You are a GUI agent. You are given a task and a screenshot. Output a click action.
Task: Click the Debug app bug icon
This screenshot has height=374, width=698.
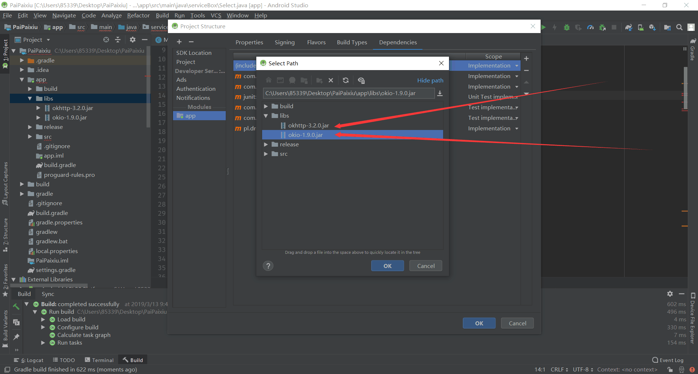pyautogui.click(x=566, y=27)
